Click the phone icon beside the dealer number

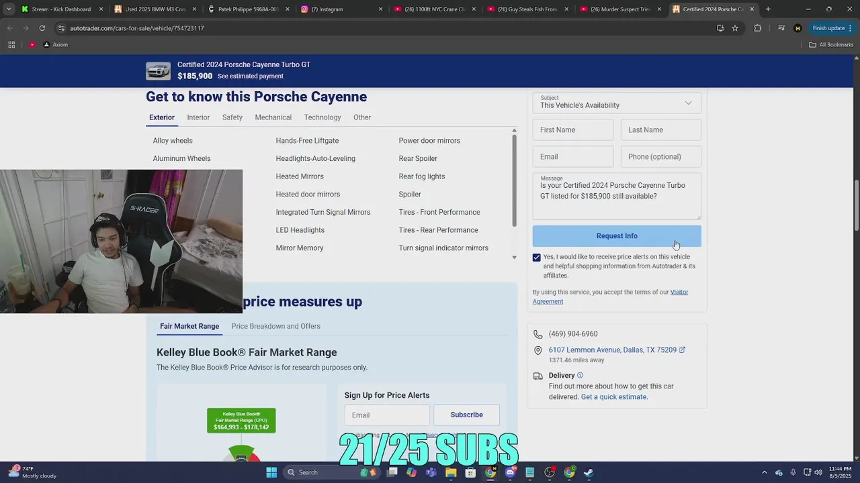pos(537,334)
